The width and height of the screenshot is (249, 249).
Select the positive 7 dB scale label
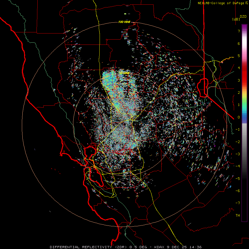point(239,31)
